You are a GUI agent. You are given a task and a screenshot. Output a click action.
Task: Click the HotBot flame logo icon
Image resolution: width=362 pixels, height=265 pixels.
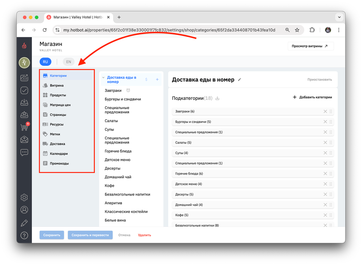[24, 46]
